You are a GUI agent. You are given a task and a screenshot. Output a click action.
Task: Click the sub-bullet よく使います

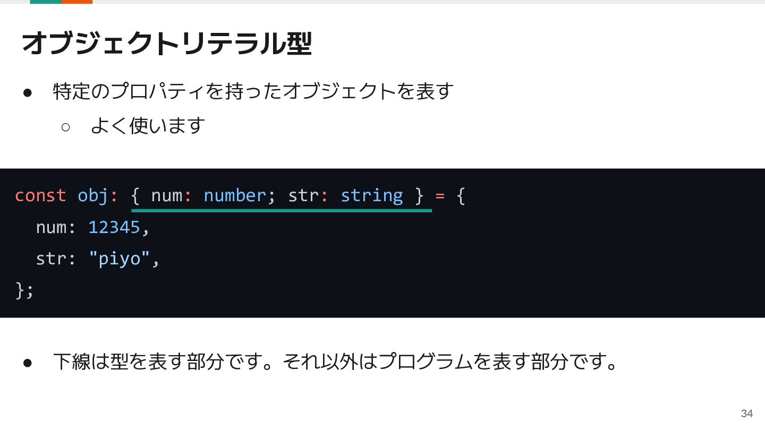tap(148, 126)
